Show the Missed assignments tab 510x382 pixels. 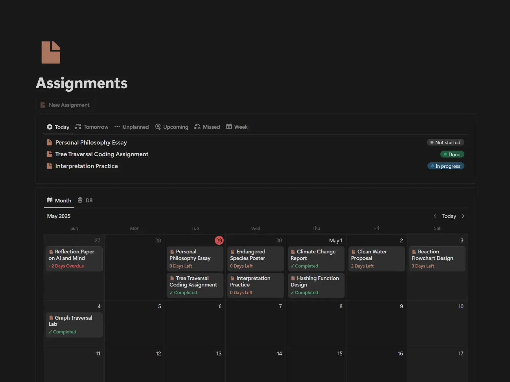207,127
